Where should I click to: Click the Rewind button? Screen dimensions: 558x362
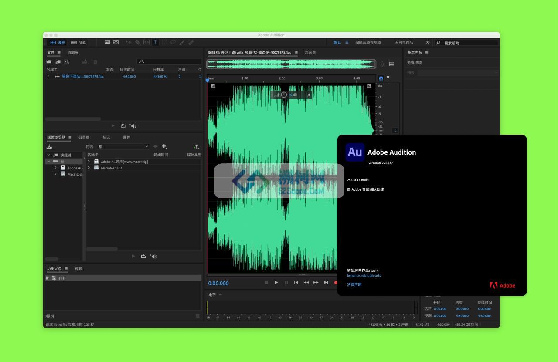[306, 282]
